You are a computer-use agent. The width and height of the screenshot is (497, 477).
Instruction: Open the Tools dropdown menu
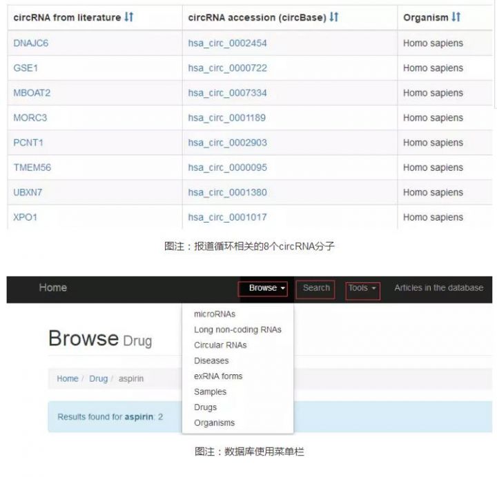(362, 288)
